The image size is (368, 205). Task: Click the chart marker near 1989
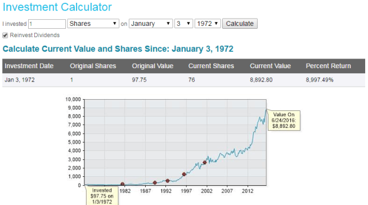click(x=155, y=182)
